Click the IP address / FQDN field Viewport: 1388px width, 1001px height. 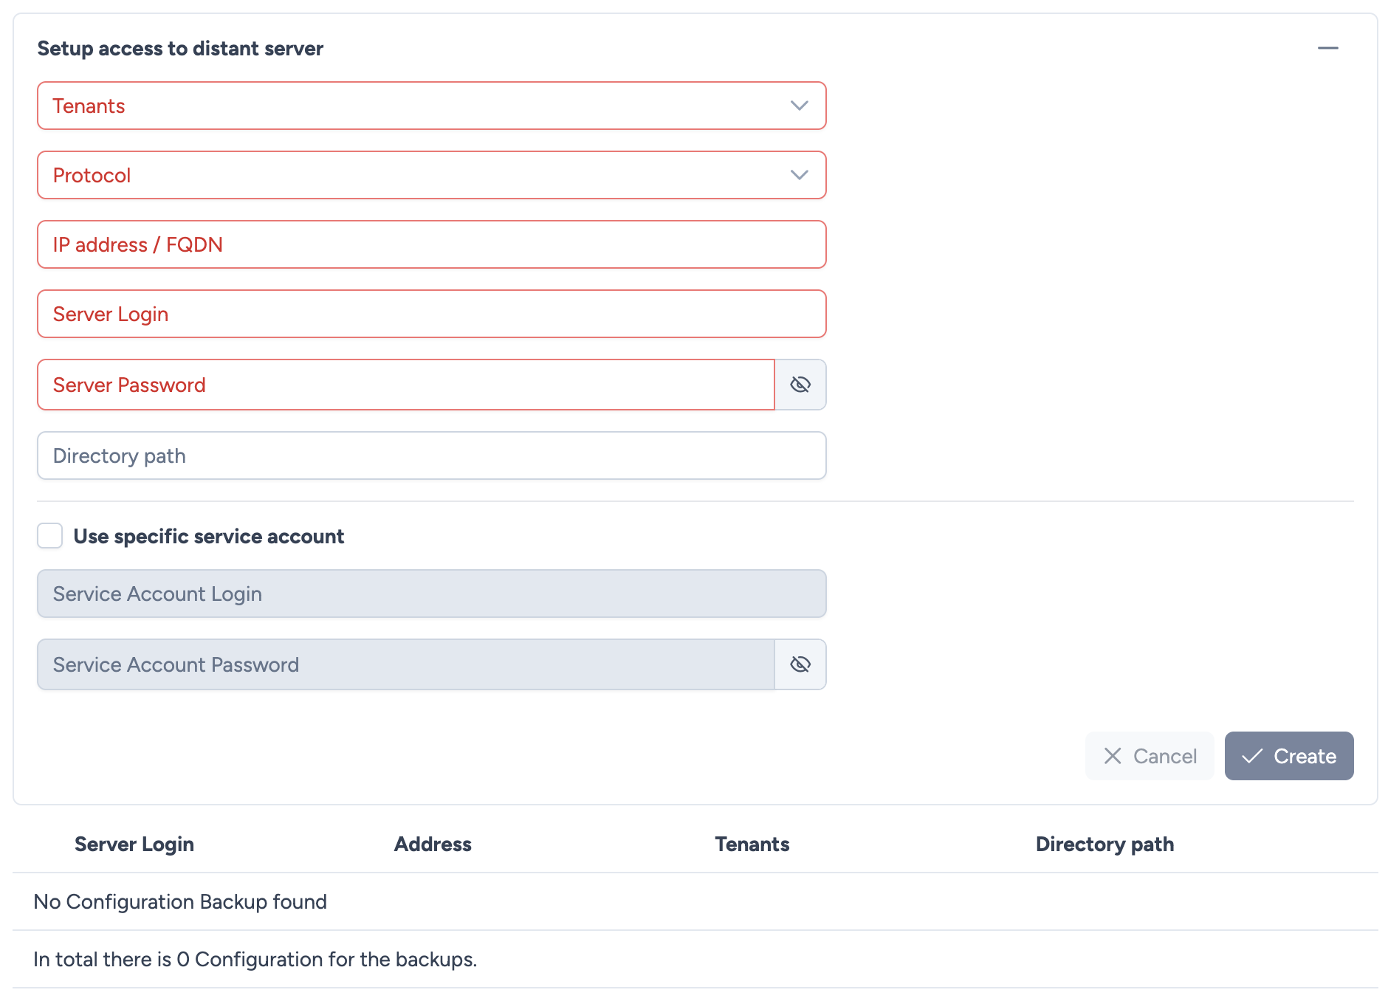[x=431, y=244]
